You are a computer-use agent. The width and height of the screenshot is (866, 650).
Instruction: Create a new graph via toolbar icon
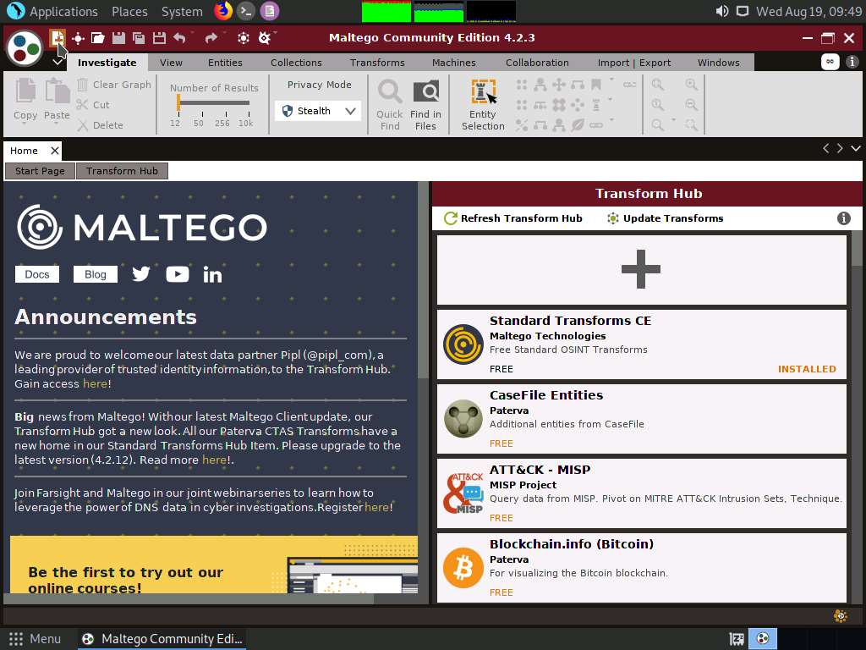tap(57, 38)
